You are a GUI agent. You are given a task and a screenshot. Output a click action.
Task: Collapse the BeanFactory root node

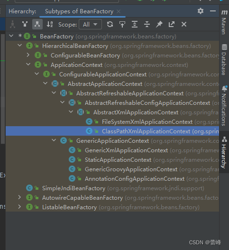(11, 36)
